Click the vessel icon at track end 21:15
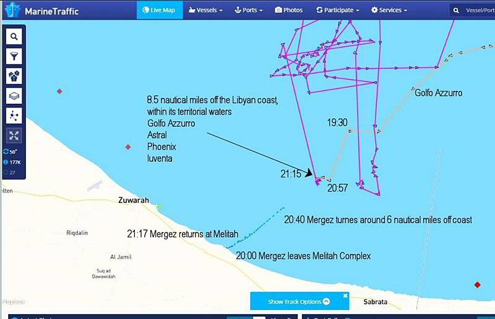Image resolution: width=495 pixels, height=319 pixels. (318, 181)
